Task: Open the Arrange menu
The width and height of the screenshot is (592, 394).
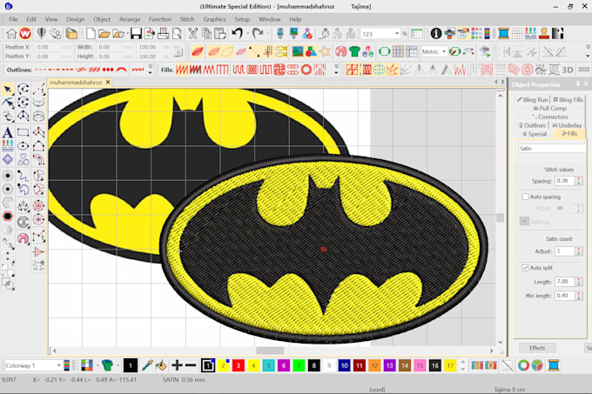Action: point(130,19)
